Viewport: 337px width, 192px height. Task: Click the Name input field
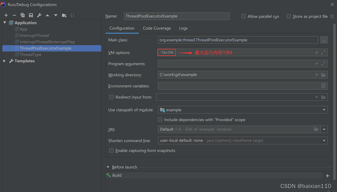177,16
